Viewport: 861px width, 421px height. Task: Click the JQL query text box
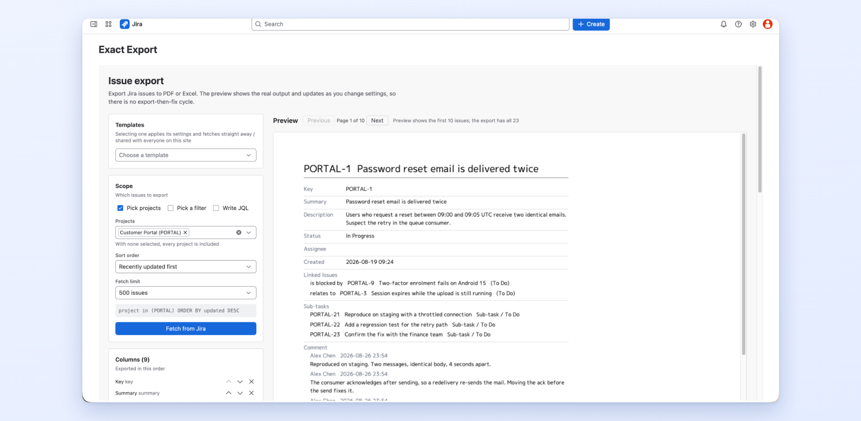coord(186,311)
